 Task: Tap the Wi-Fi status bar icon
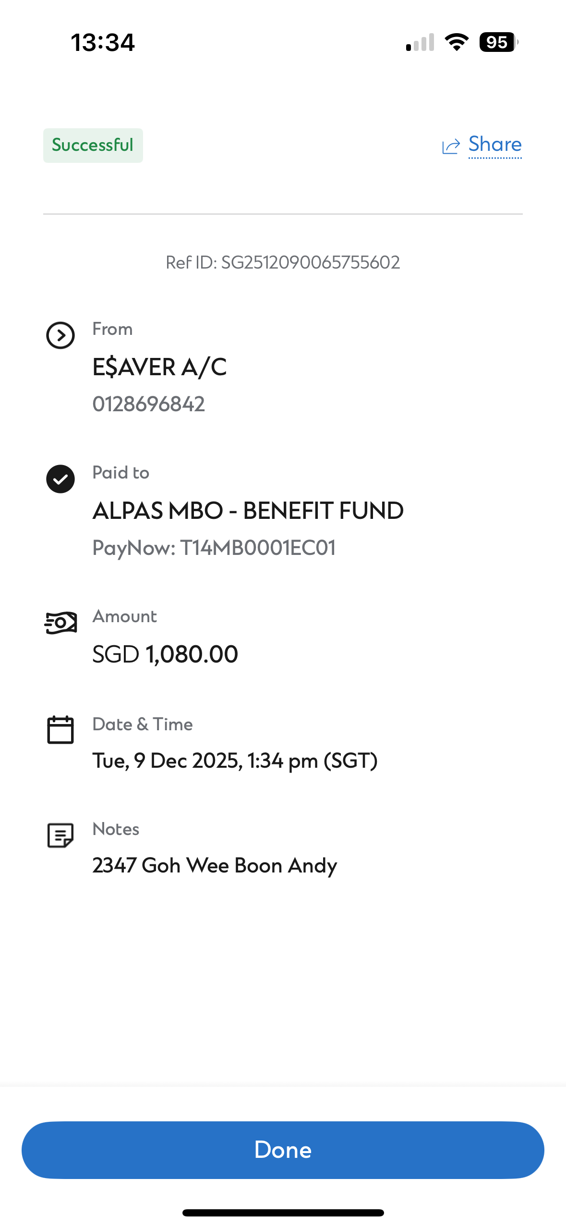pyautogui.click(x=457, y=42)
